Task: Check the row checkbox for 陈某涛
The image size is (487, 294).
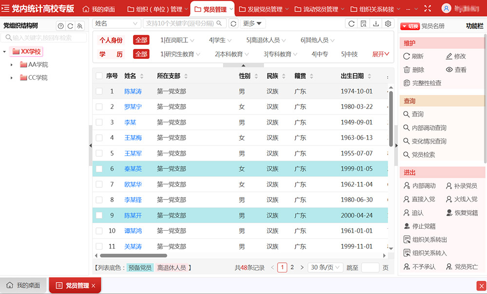Action: point(99,92)
